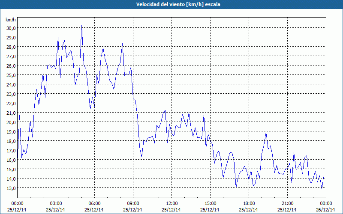Click the '25/12/14' date under 09:00
Image resolution: width=343 pixels, height=214 pixels.
(x=132, y=210)
